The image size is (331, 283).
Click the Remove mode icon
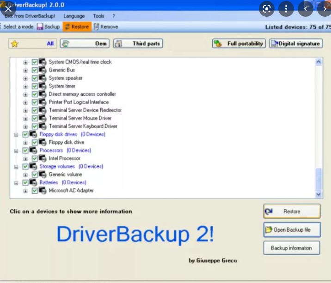click(96, 27)
